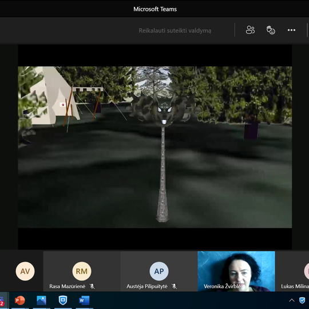Open PowerPoint from the taskbar

pyautogui.click(x=20, y=300)
